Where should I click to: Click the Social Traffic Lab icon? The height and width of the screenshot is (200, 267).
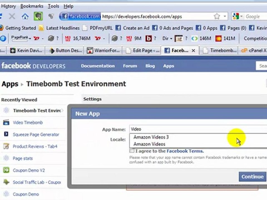point(6,182)
